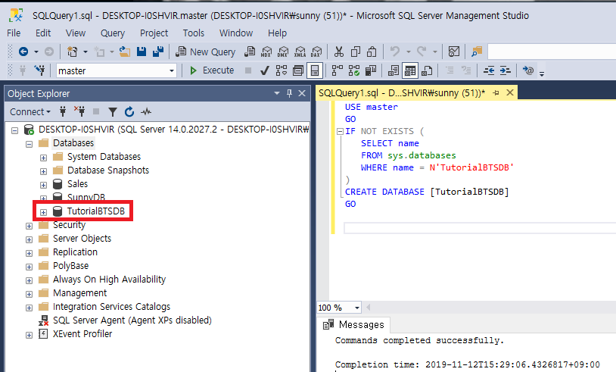Open the Query menu
The image size is (616, 372).
point(113,33)
